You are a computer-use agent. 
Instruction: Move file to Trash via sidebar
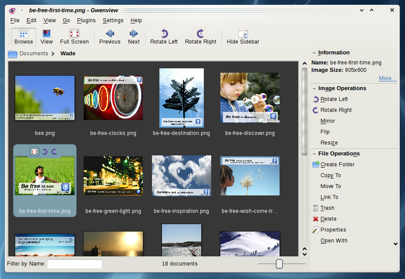[x=327, y=208]
